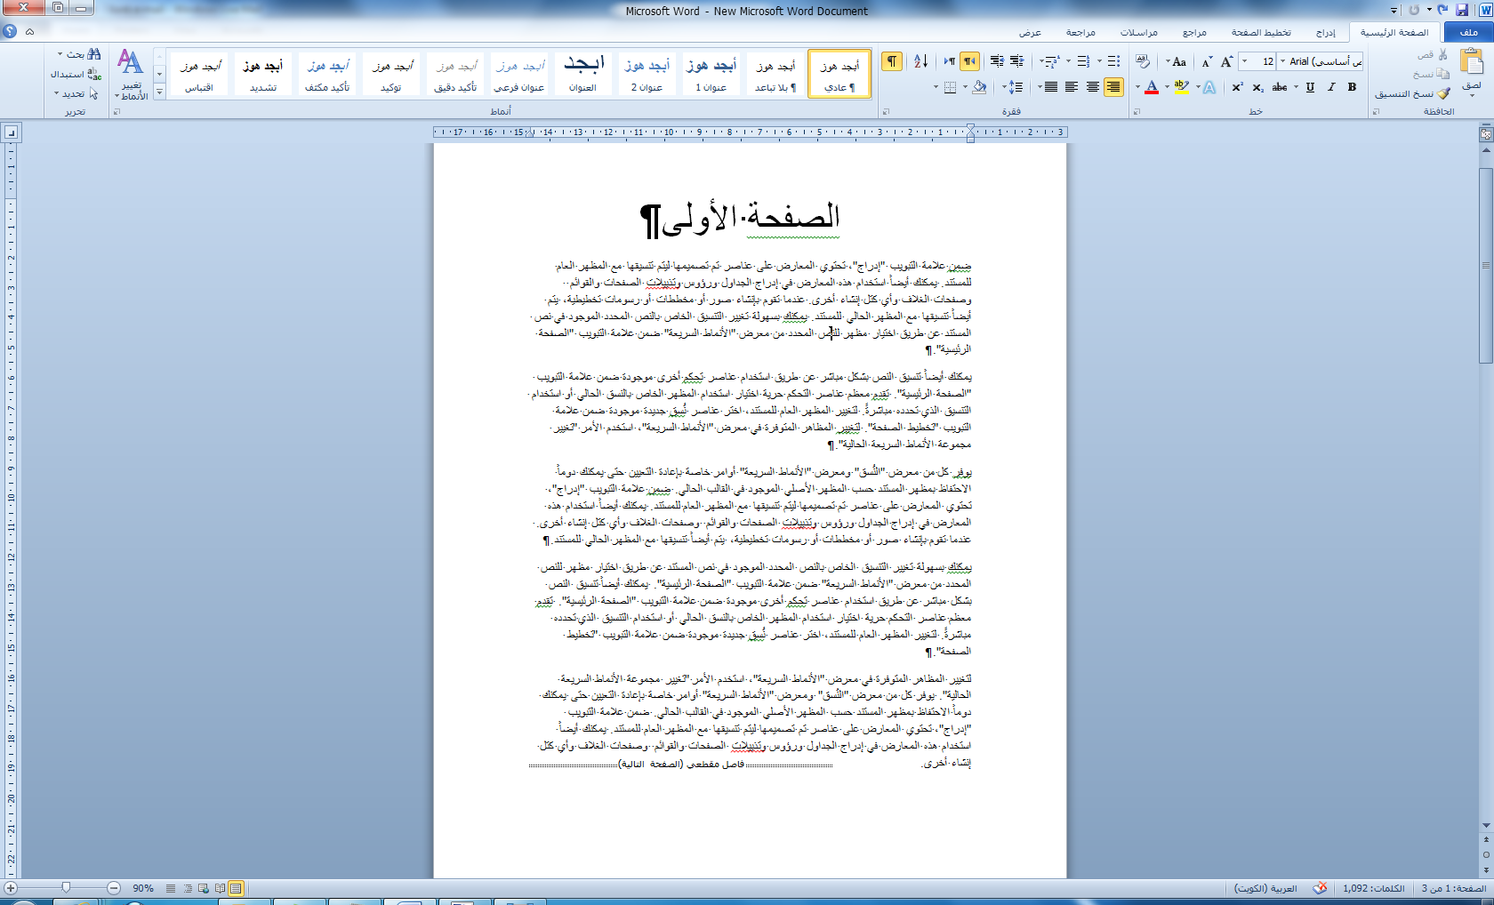
Task: Switch to the View (عرض) tab
Action: tap(1030, 33)
